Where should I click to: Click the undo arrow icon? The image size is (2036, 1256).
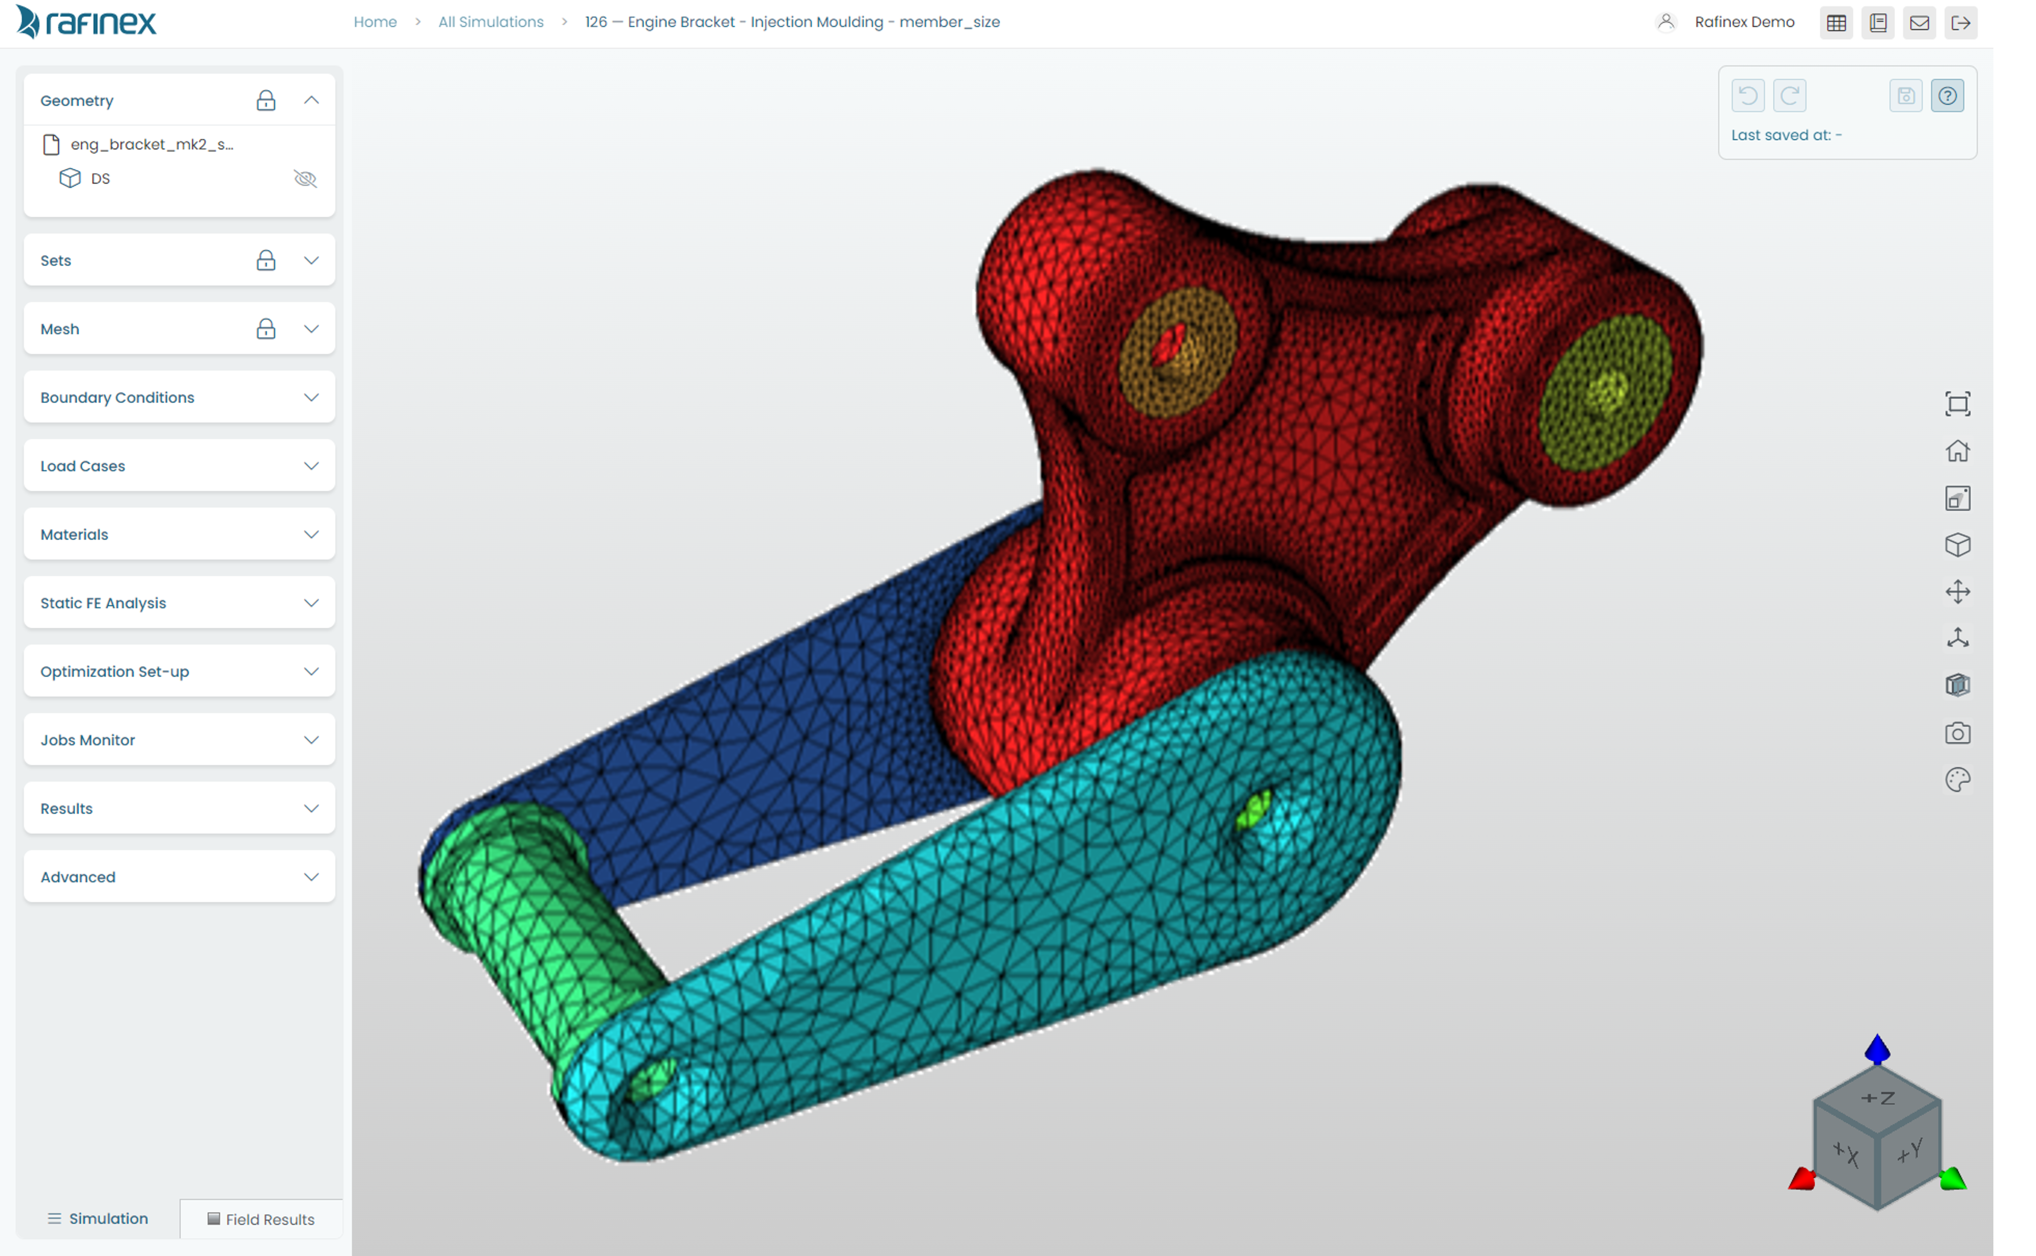coord(1747,95)
